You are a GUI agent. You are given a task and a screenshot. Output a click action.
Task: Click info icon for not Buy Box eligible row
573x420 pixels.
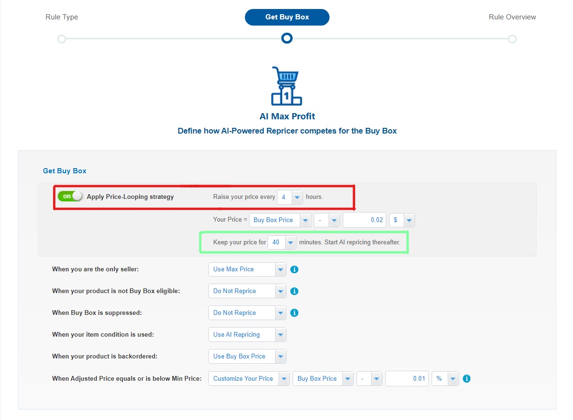tap(294, 291)
